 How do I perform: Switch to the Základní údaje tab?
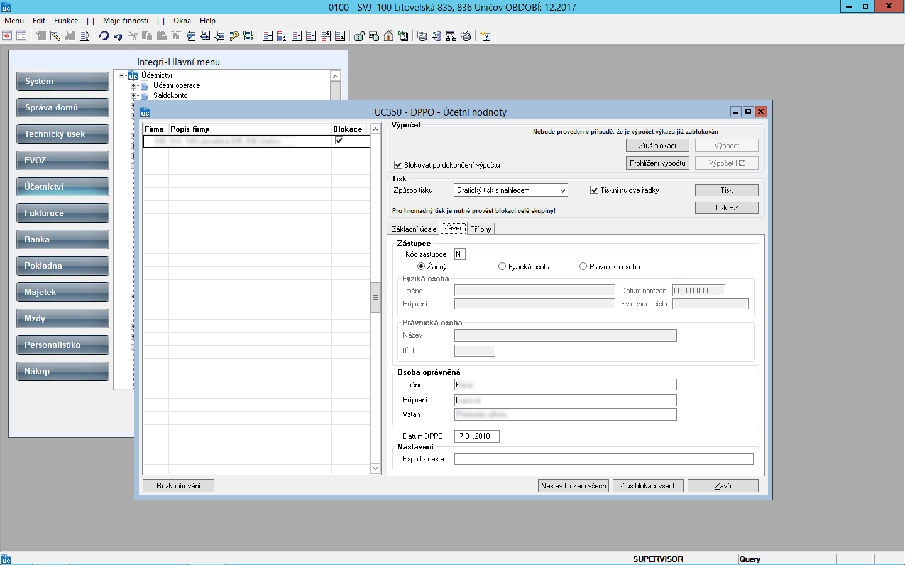pyautogui.click(x=414, y=229)
